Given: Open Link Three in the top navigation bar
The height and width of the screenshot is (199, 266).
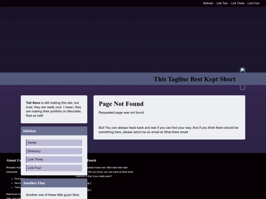Looking at the screenshot, I should [237, 3].
